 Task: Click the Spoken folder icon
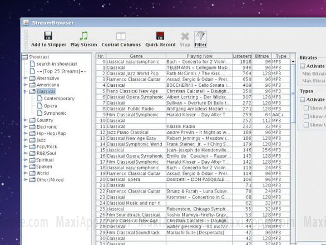click(x=32, y=167)
